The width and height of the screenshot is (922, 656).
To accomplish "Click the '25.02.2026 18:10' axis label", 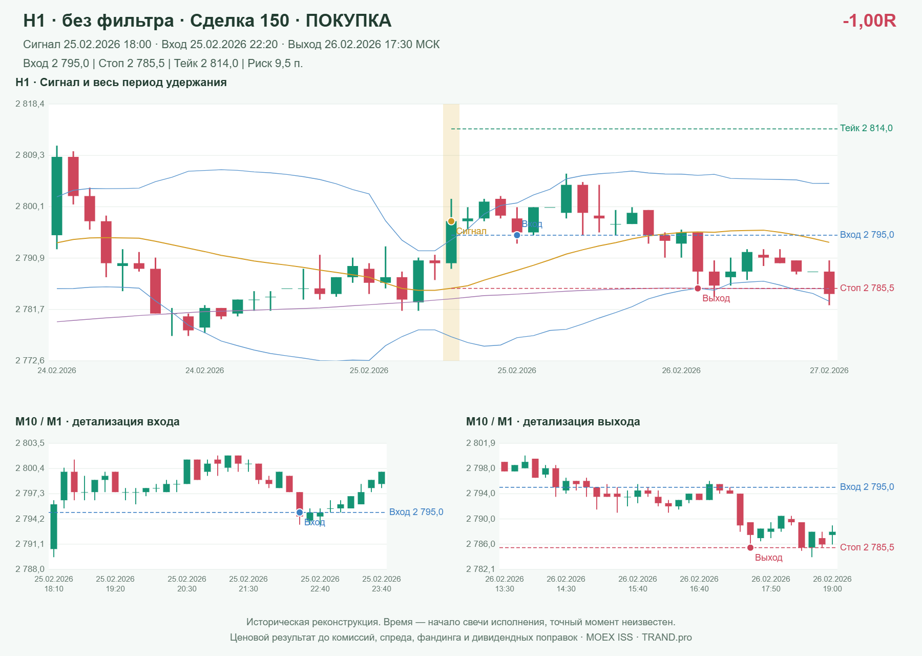I will tap(54, 584).
